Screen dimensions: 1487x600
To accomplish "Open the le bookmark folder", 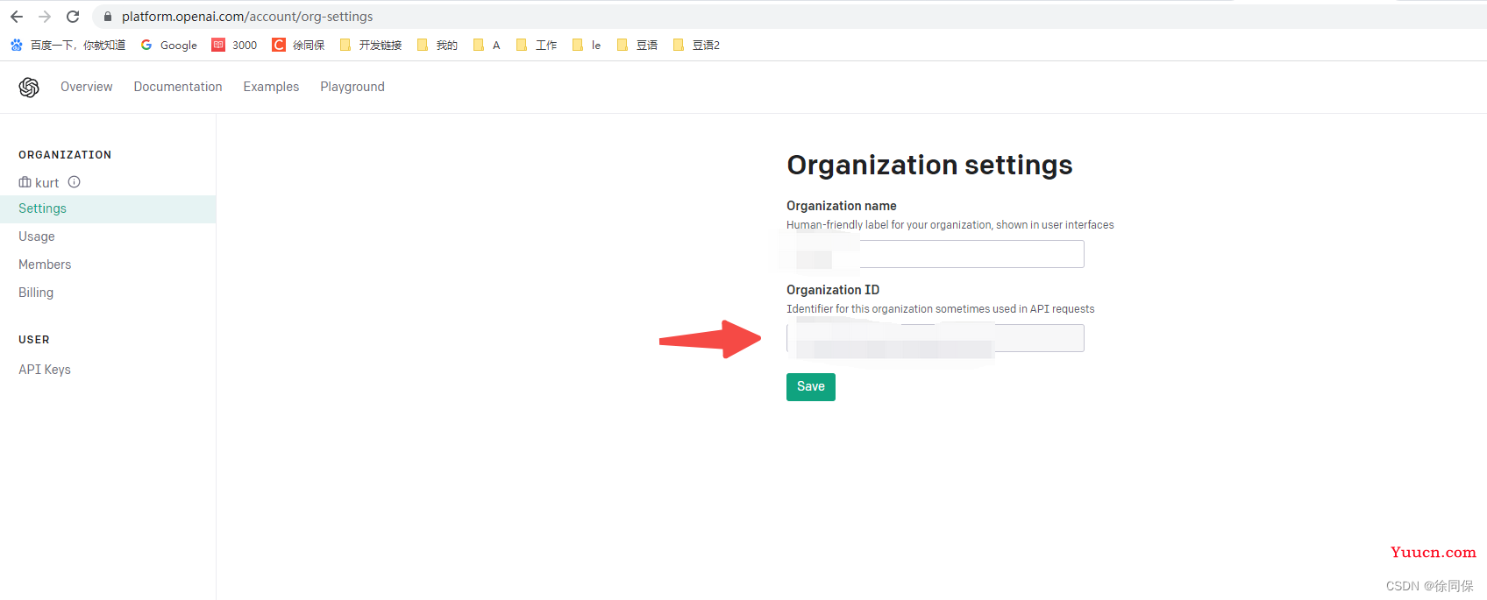I will [x=587, y=45].
